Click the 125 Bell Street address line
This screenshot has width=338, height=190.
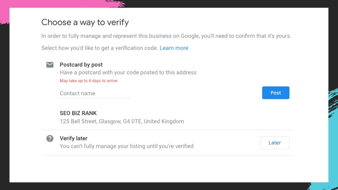(x=122, y=121)
